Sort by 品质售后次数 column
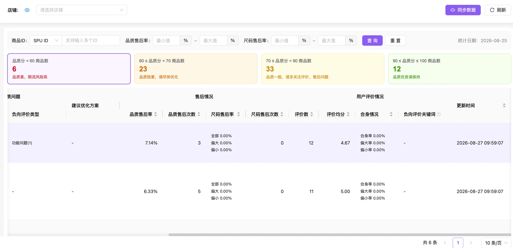Viewport: 513px width, 248px height. click(199, 114)
